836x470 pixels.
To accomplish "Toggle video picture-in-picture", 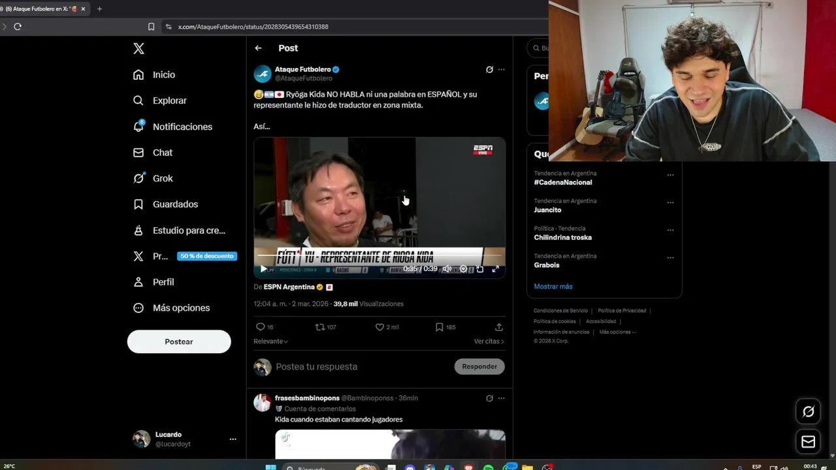I will pyautogui.click(x=479, y=269).
